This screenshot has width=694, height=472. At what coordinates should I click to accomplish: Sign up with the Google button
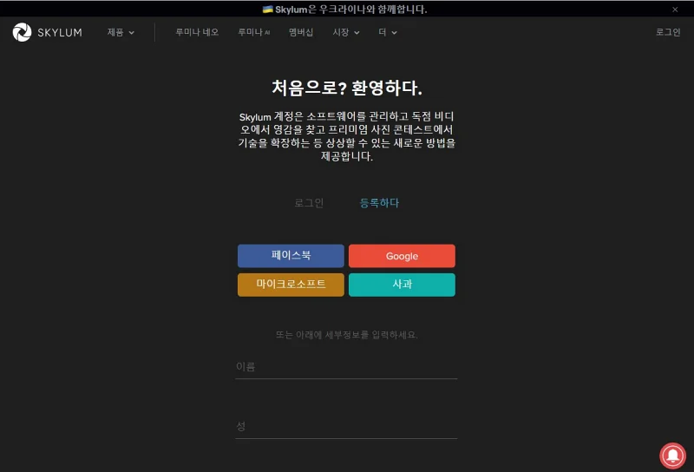(x=402, y=256)
